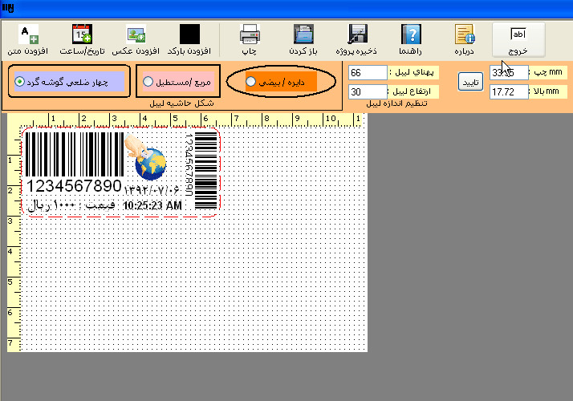Click the left mm field (چپ)
The image size is (573, 401).
tap(509, 73)
